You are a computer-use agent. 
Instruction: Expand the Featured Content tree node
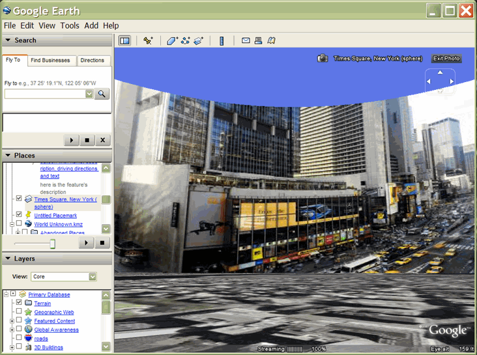(11, 320)
